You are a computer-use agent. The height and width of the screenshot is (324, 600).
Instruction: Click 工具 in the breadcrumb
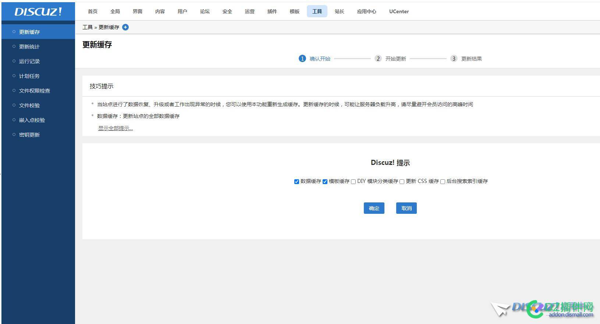click(88, 27)
